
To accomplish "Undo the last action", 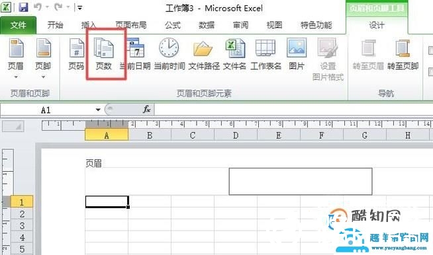I will [x=38, y=7].
